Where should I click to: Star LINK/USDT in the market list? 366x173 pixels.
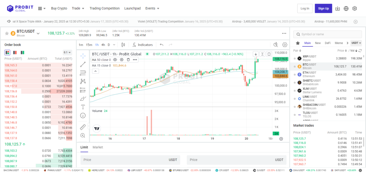[x=295, y=99]
